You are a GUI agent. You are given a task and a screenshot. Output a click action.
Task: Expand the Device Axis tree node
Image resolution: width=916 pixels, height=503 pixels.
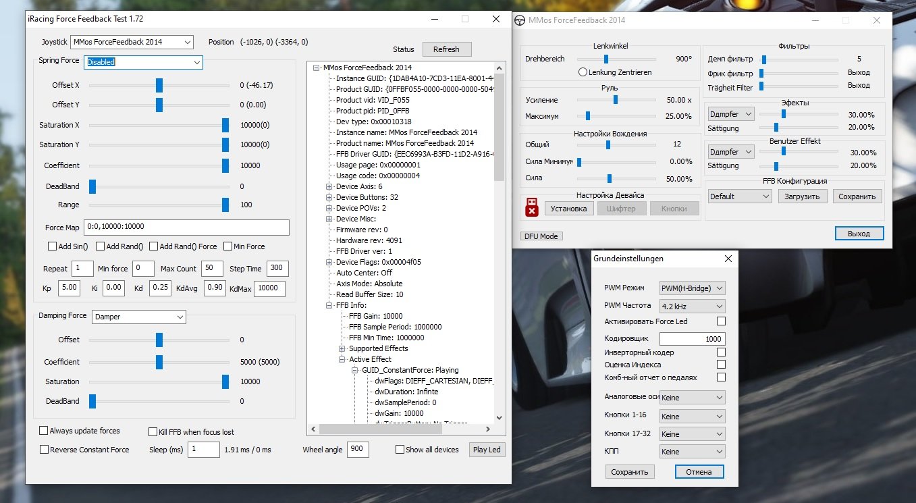click(x=329, y=186)
